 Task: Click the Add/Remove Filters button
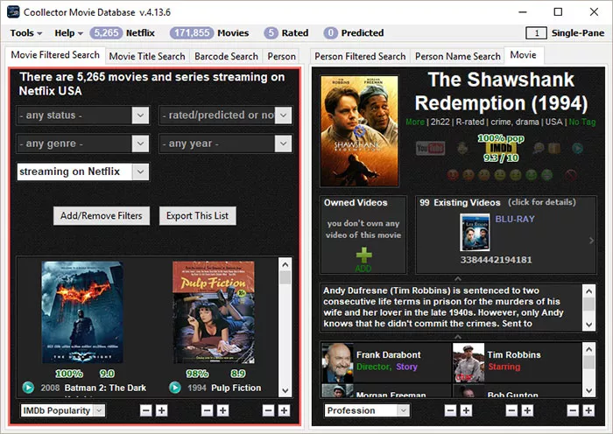pos(102,215)
